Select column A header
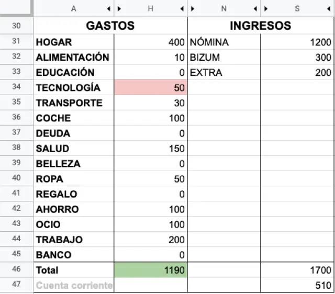This screenshot has height=294, width=335. (x=74, y=8)
